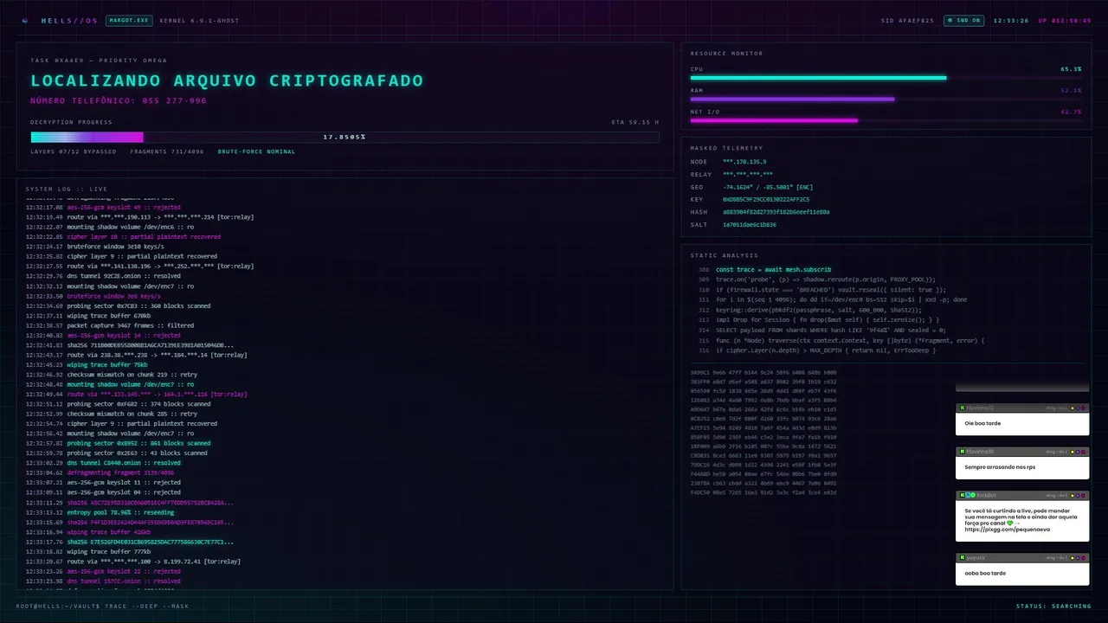
Task: Click the Kick icon beside KickBot
Action: (x=962, y=495)
